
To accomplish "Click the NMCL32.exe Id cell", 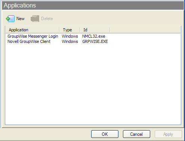I will [94, 36].
